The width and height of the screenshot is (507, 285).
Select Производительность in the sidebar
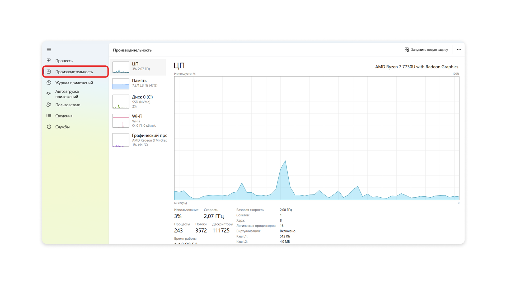click(75, 72)
